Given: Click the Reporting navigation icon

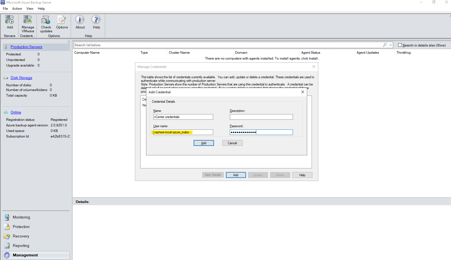Looking at the screenshot, I should 7,246.
